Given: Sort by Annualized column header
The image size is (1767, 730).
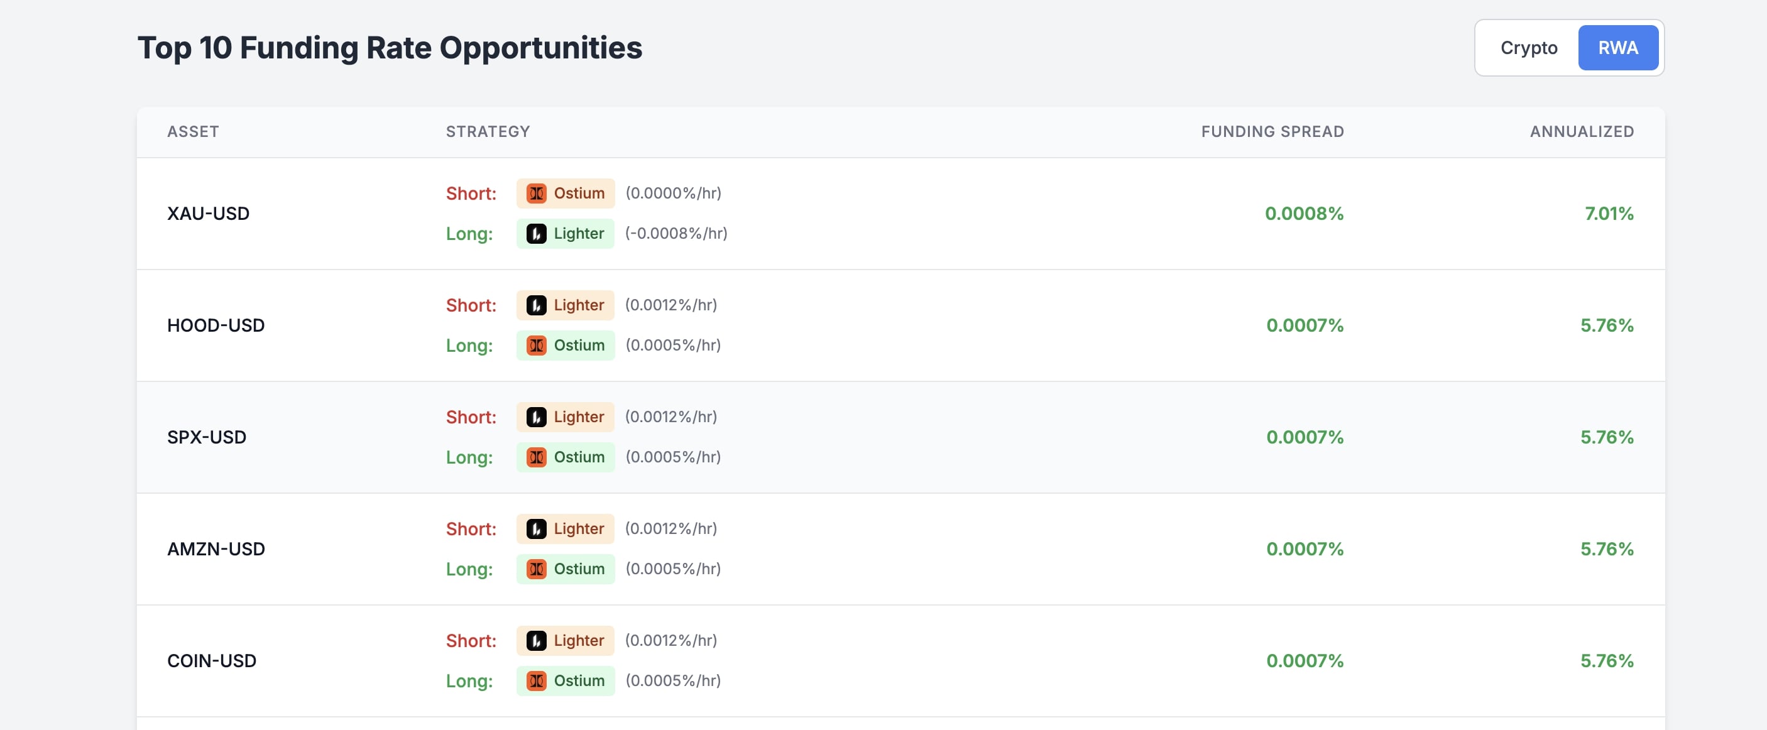Looking at the screenshot, I should 1581,132.
